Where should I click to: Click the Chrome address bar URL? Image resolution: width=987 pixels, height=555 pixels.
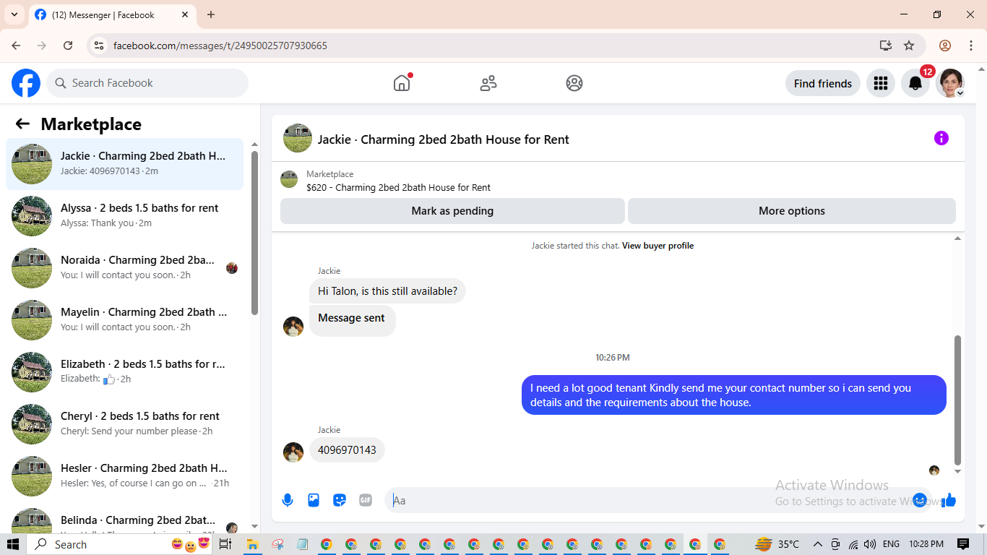point(220,46)
